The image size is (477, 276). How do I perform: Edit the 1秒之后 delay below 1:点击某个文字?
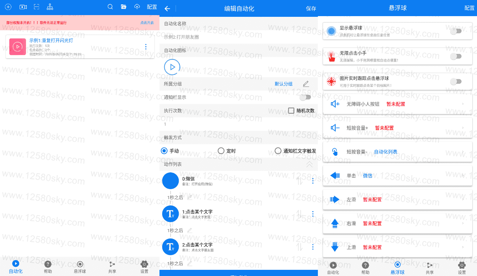pos(189,230)
